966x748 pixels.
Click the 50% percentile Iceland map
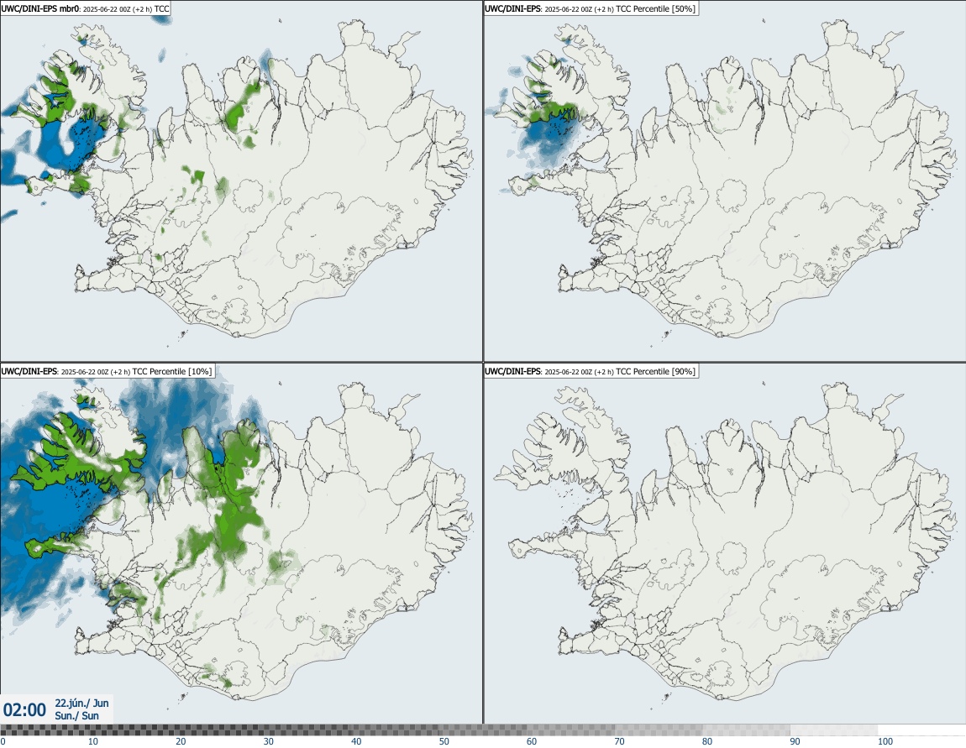[x=724, y=181]
